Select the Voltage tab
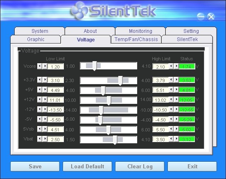The width and height of the screenshot is (226, 179). [86, 39]
